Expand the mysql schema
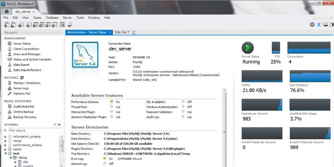 click(x=6, y=141)
